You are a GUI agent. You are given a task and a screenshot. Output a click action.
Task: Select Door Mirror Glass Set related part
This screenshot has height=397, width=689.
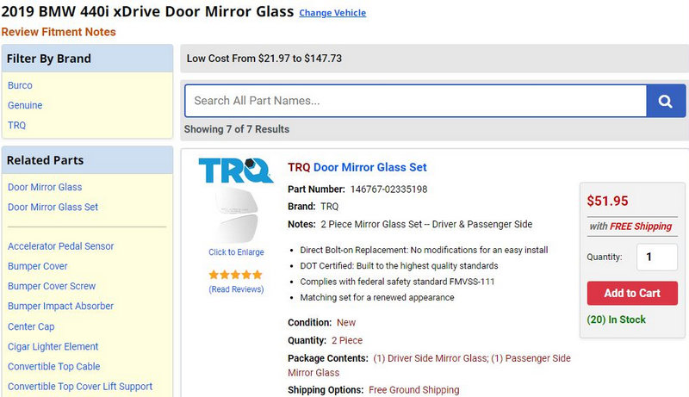pos(53,207)
